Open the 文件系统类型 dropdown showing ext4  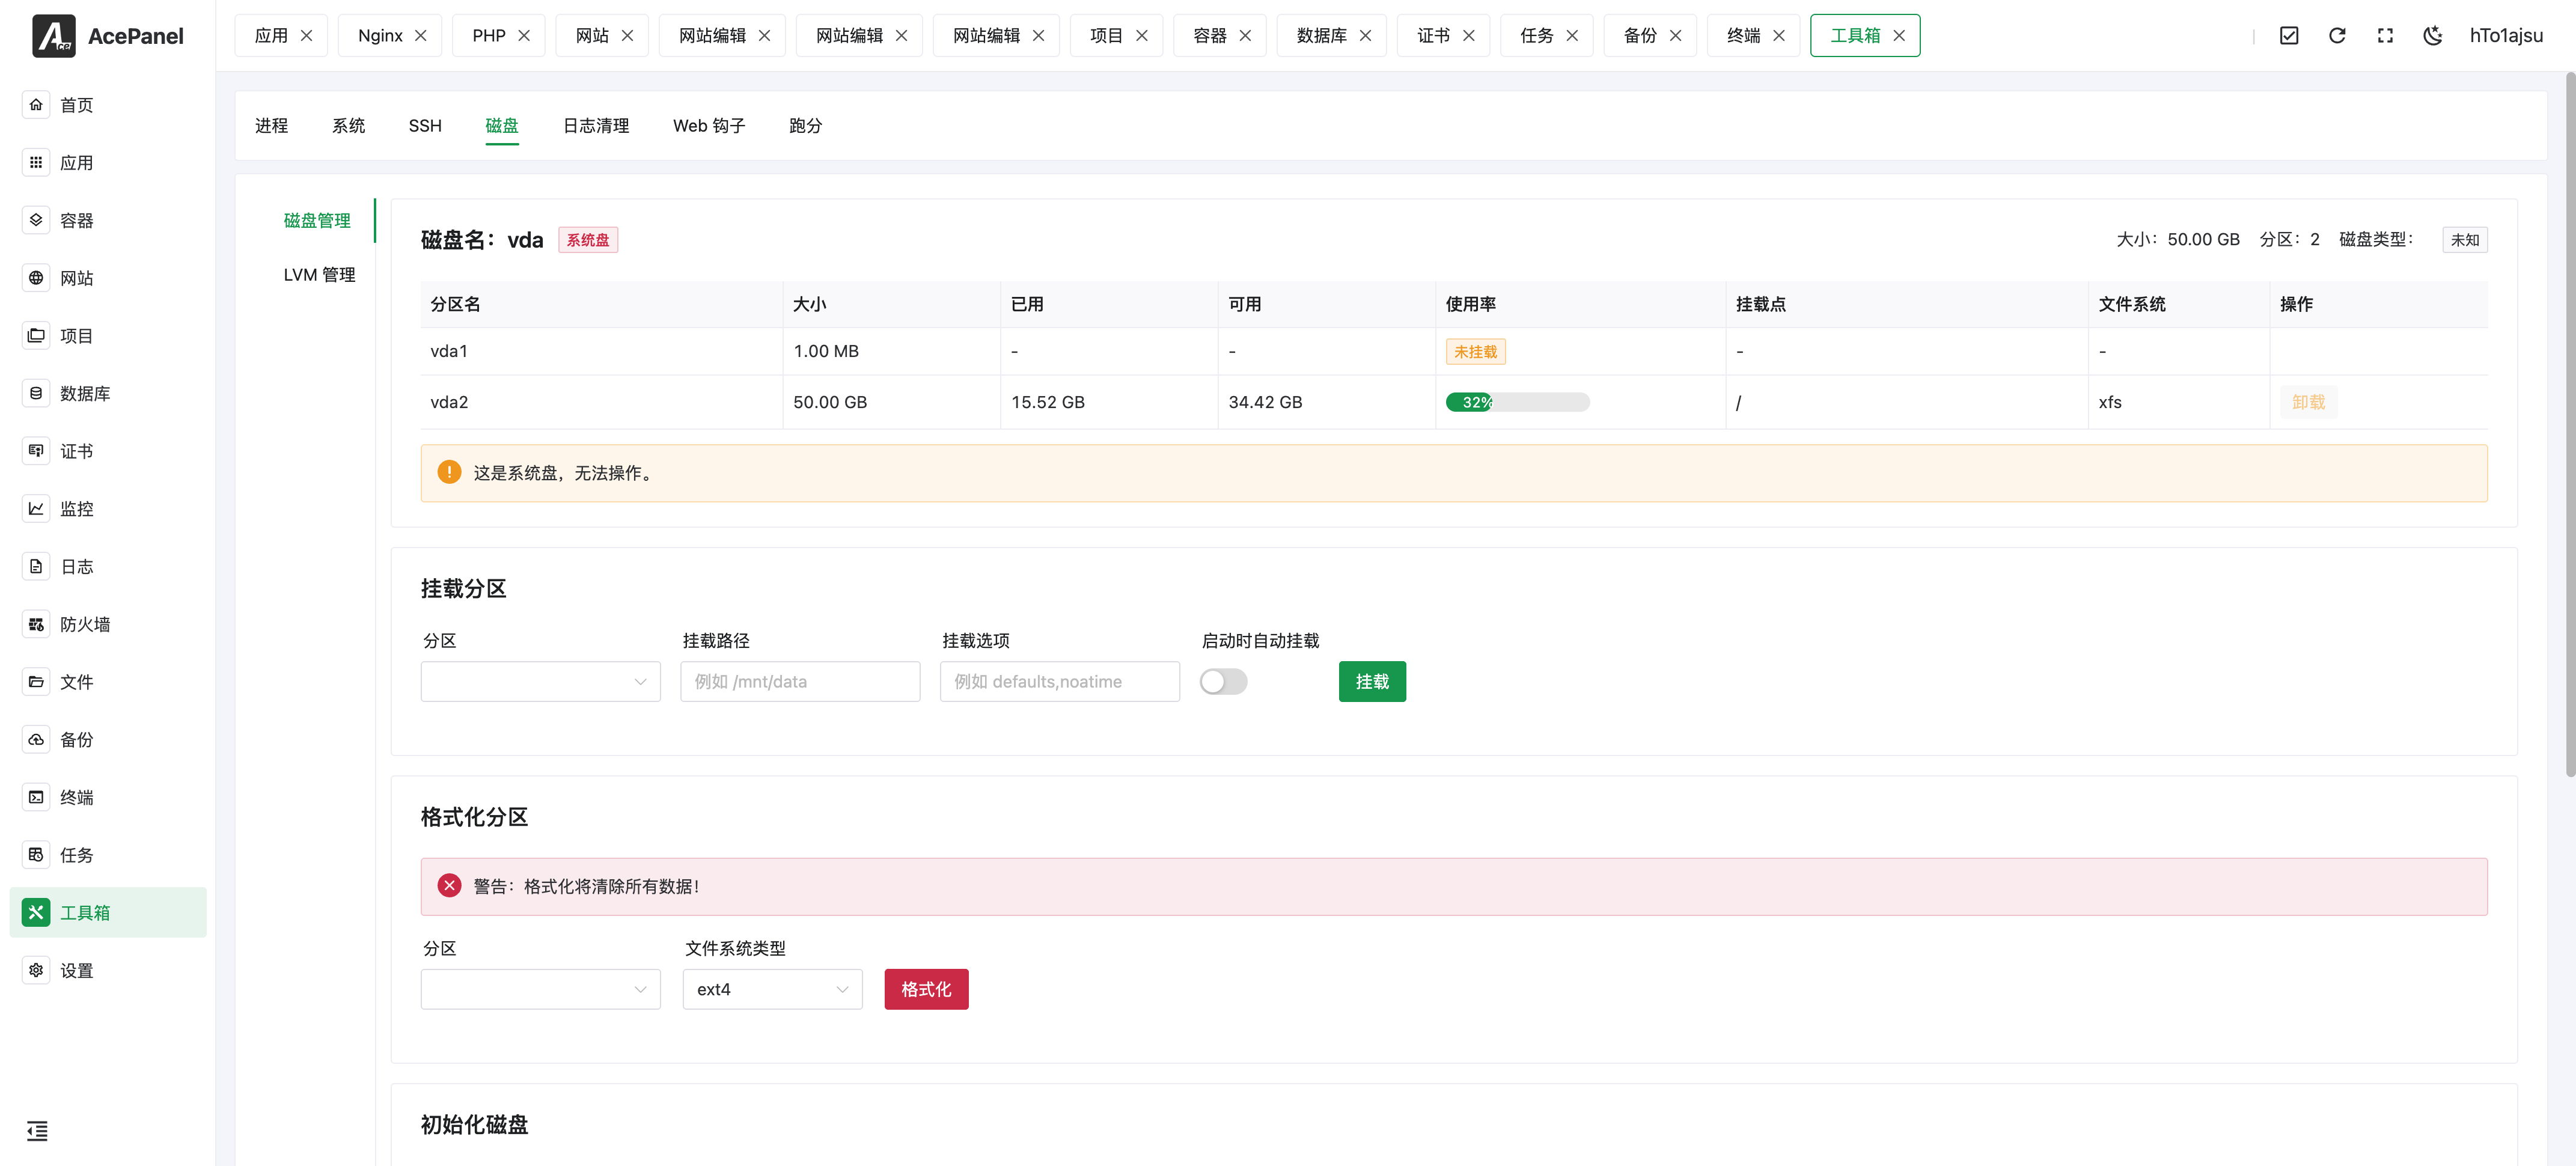click(x=772, y=988)
